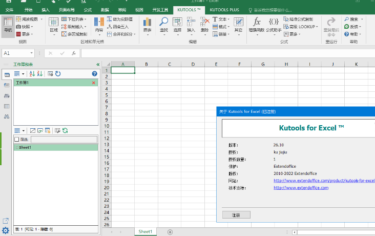Open the 公式助手 formula helper
This screenshot has height=236, width=375.
[274, 26]
